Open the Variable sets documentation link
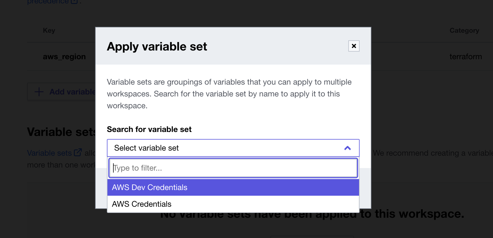493x238 pixels. pos(49,153)
